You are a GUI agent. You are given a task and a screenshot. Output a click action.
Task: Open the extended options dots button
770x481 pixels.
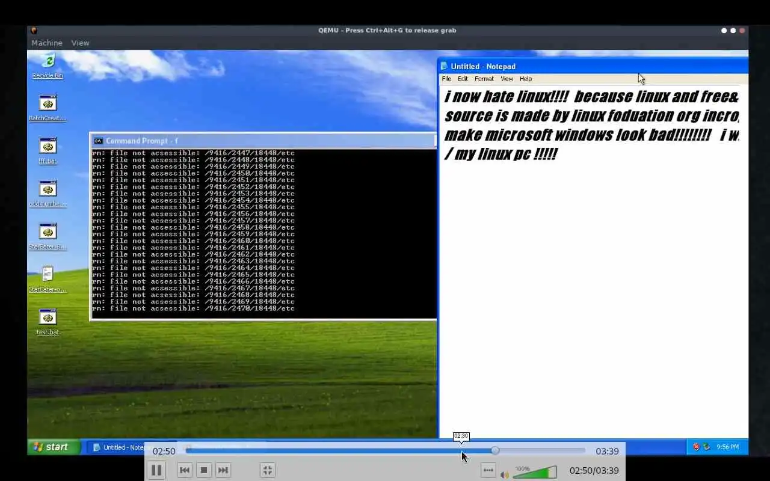[488, 470]
